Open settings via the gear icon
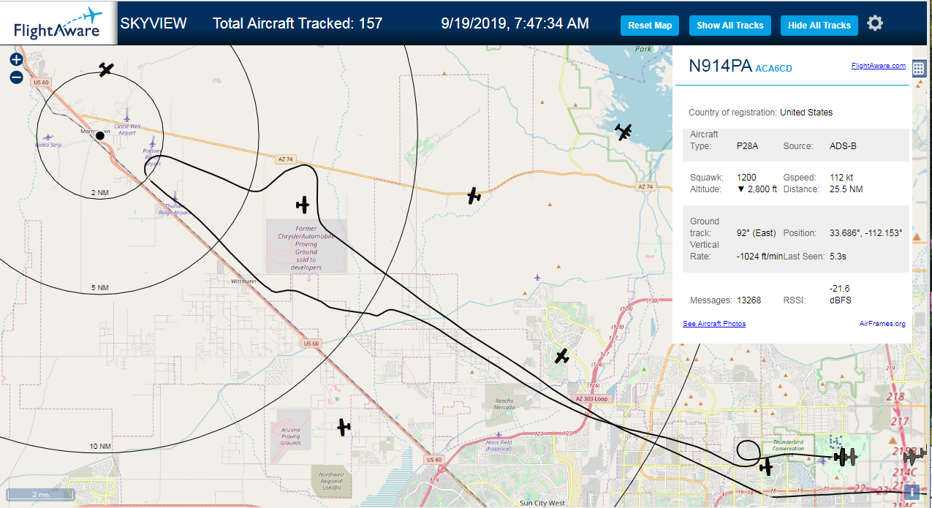The height and width of the screenshot is (508, 932). pos(875,23)
